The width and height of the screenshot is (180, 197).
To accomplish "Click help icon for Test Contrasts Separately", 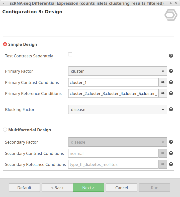I will pos(171,56).
